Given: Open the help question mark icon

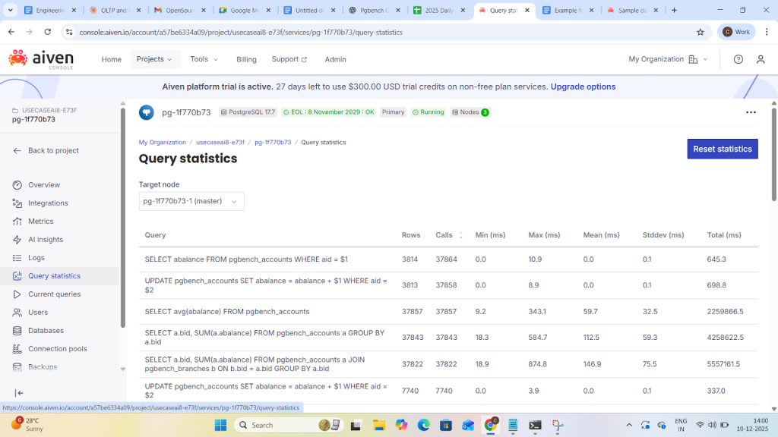Looking at the screenshot, I should coord(738,59).
